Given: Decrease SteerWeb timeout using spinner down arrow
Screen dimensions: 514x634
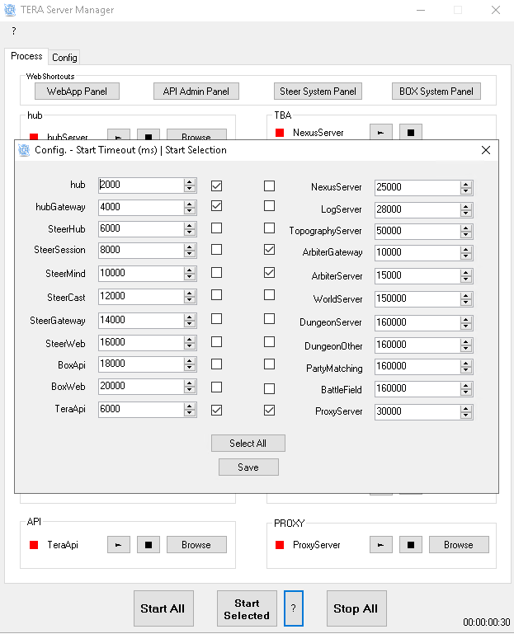Looking at the screenshot, I should click(190, 346).
